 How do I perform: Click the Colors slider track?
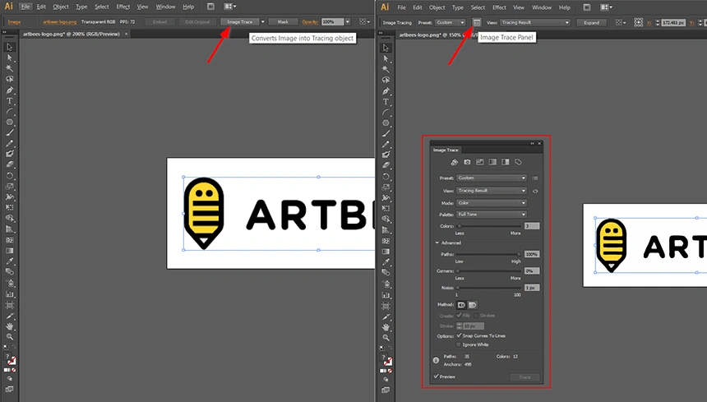[x=489, y=226]
